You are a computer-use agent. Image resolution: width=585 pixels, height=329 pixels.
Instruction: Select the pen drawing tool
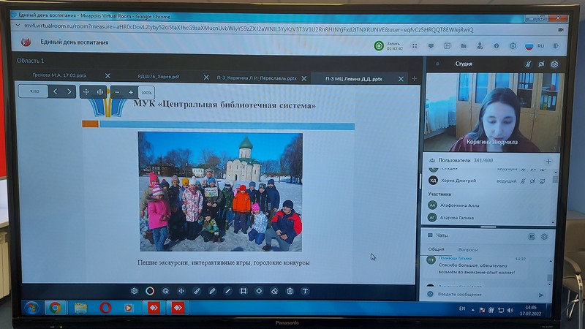click(197, 291)
